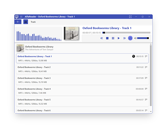Click the Oxford Bookworms Library book thumbnail
Viewport: 167px width, 128px height.
[20, 48]
